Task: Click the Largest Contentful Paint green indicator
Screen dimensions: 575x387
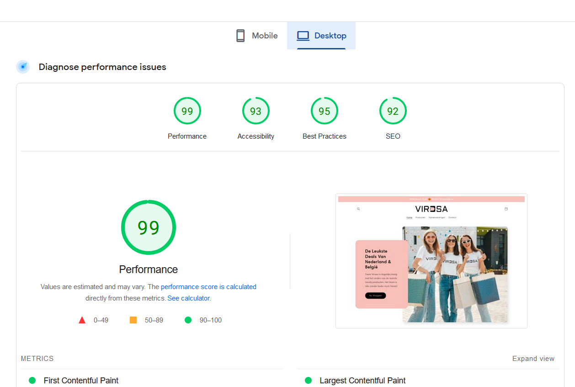Action: 308,381
